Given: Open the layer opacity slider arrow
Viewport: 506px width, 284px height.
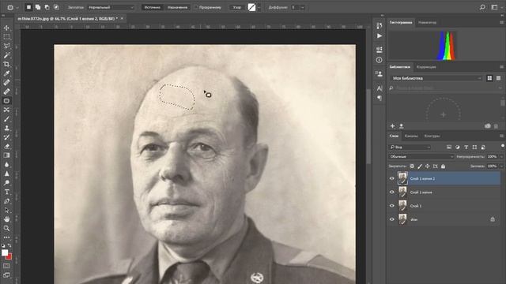Looking at the screenshot, I should click(501, 156).
